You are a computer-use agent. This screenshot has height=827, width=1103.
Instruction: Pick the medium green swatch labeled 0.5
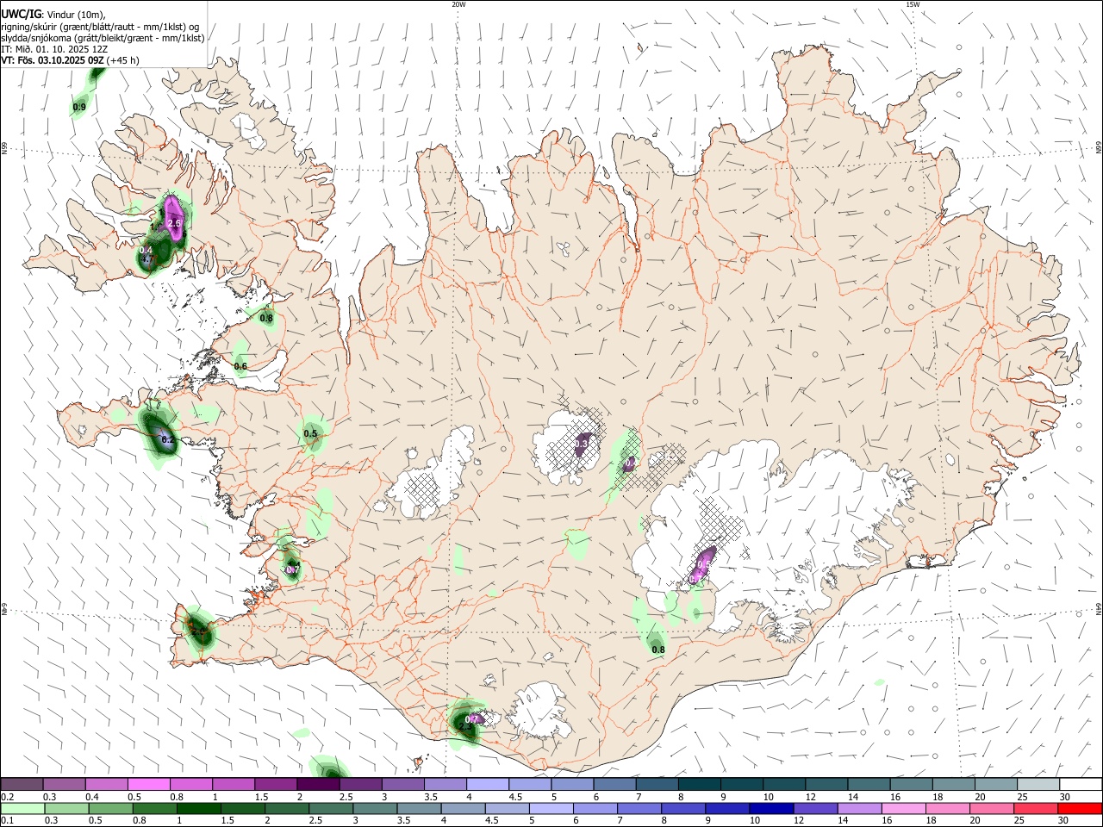click(x=110, y=809)
